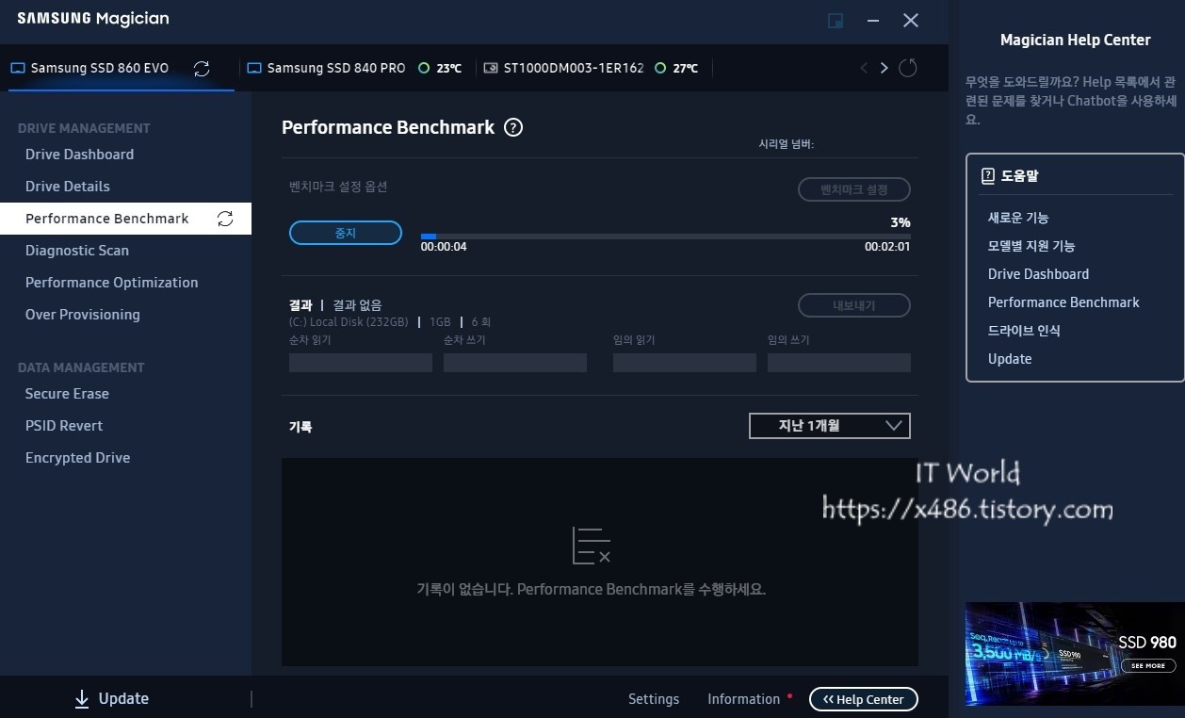1185x718 pixels.
Task: Click the 순차 쓰기 result field
Action: (515, 363)
